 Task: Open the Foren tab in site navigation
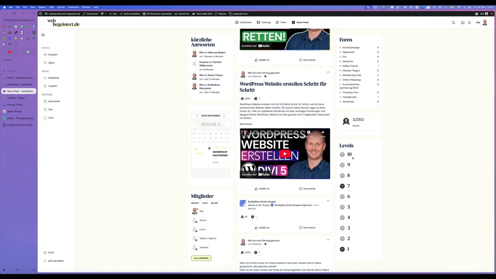283,22
